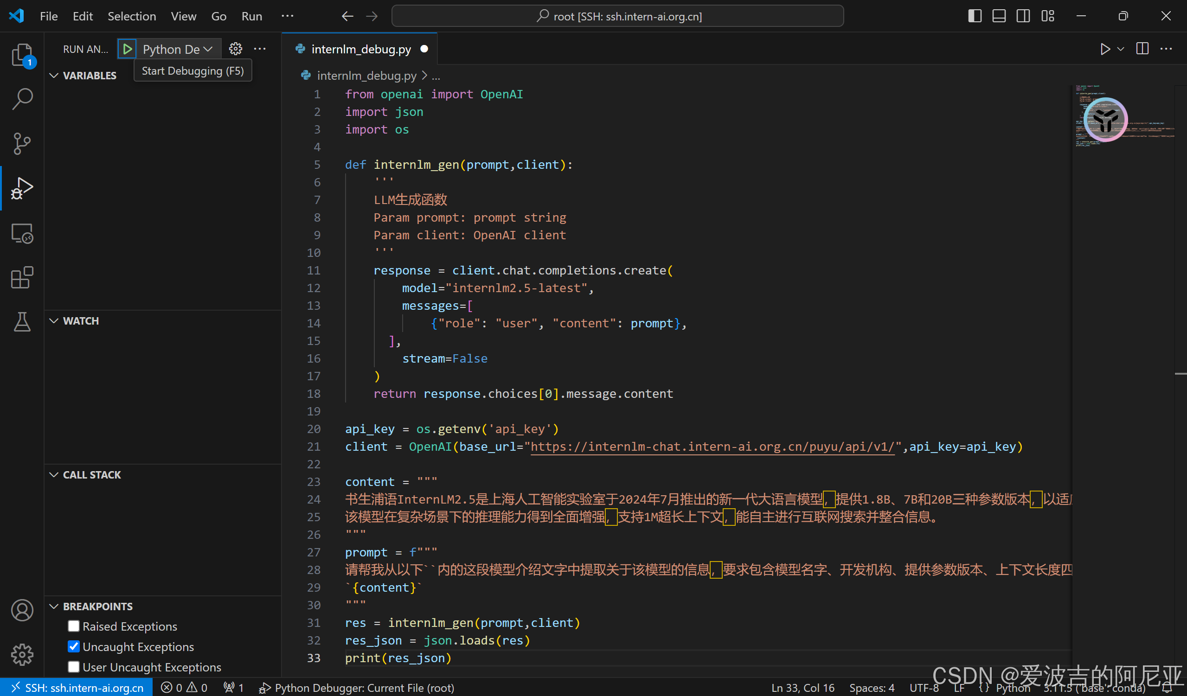Click split editor right icon

(1142, 49)
